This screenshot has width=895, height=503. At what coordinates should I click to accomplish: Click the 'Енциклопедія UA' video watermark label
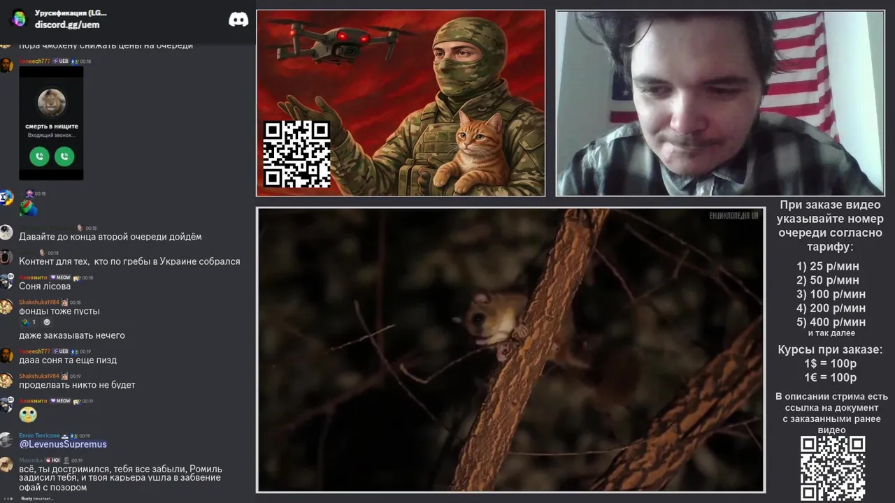[x=733, y=216]
